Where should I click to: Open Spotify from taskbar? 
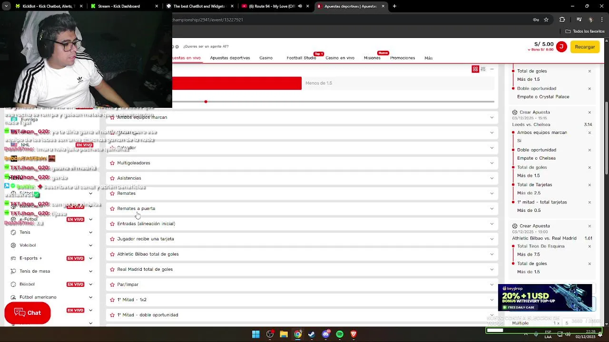pos(340,334)
